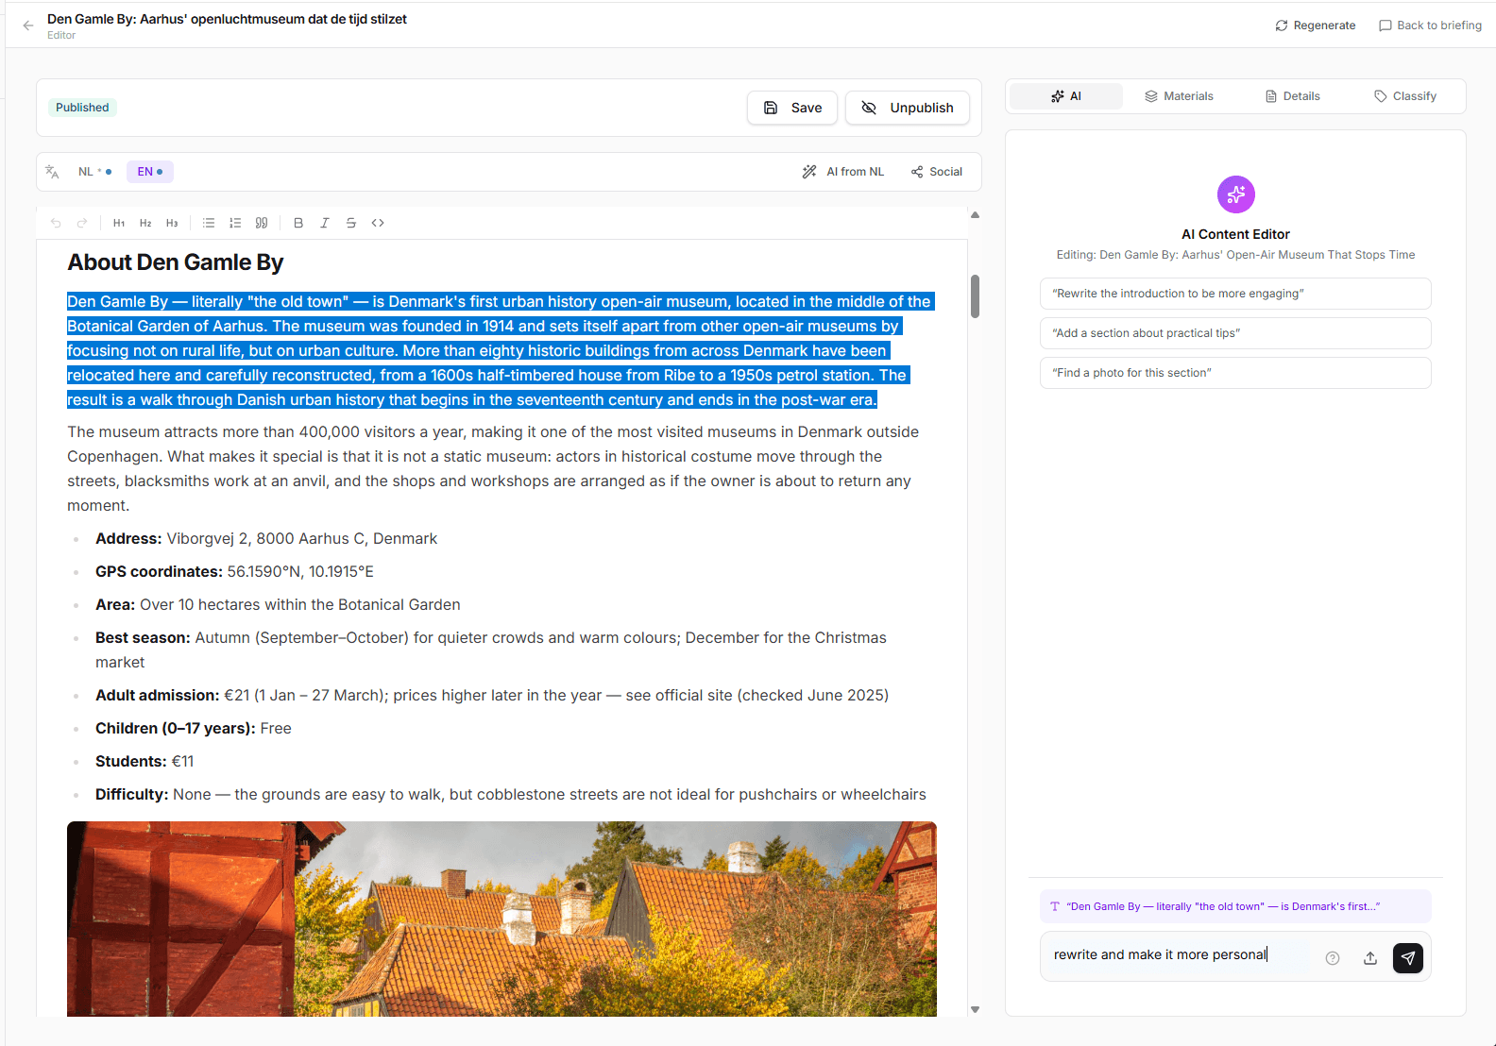
Task: Toggle italic formatting
Action: click(325, 223)
